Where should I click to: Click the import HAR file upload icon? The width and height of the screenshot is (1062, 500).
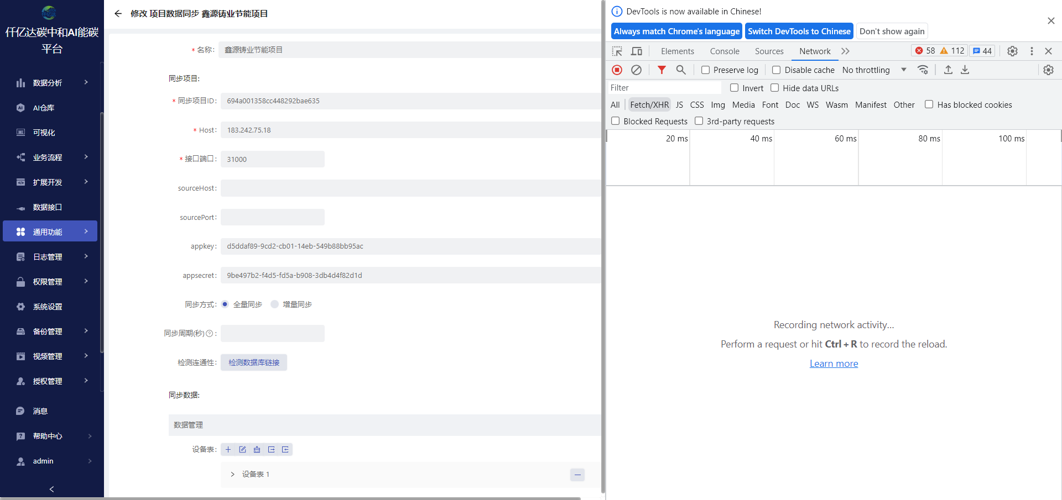click(948, 70)
